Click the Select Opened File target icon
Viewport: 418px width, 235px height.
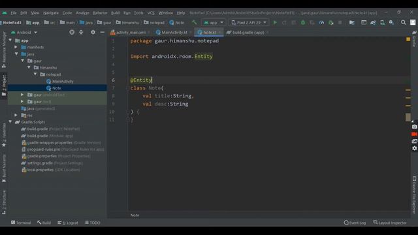pyautogui.click(x=72, y=32)
